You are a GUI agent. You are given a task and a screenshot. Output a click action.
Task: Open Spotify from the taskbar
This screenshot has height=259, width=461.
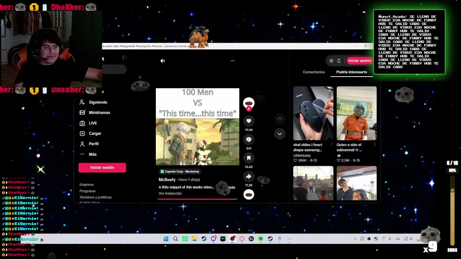261,239
